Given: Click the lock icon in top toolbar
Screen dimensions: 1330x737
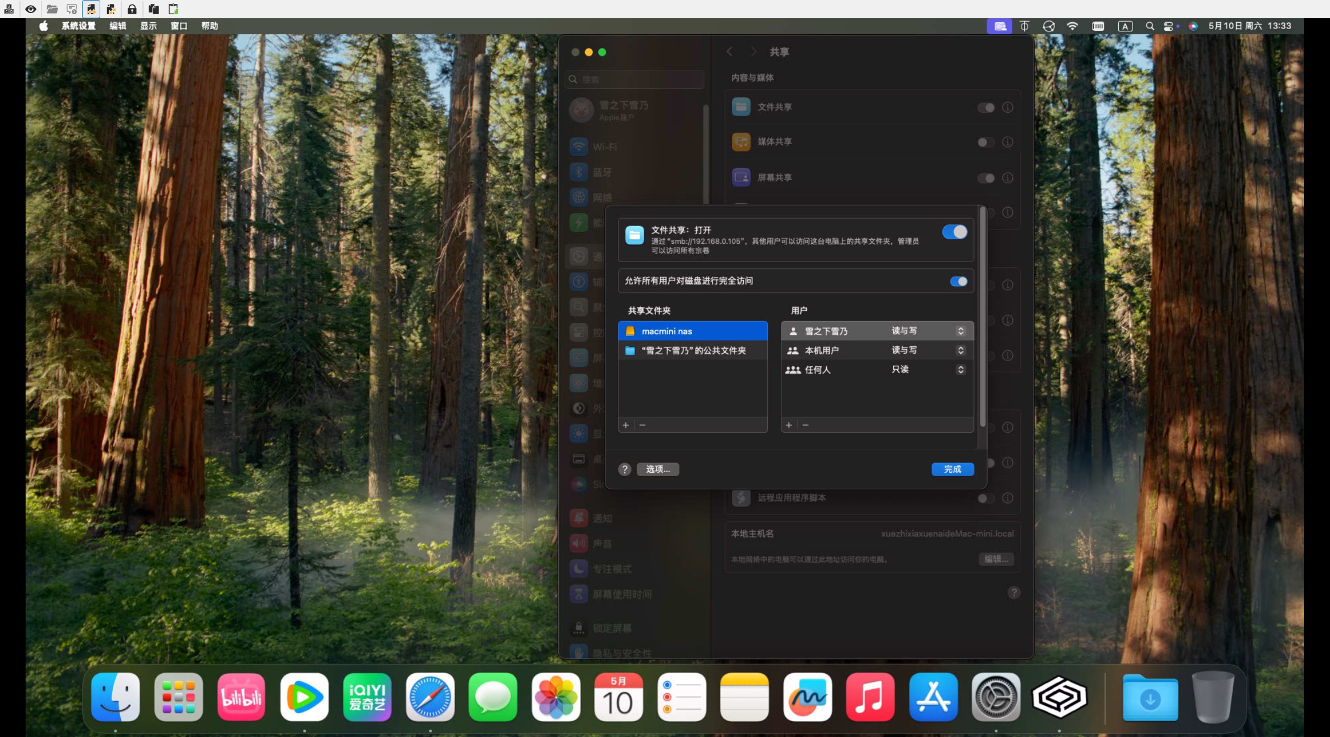Looking at the screenshot, I should tap(132, 9).
